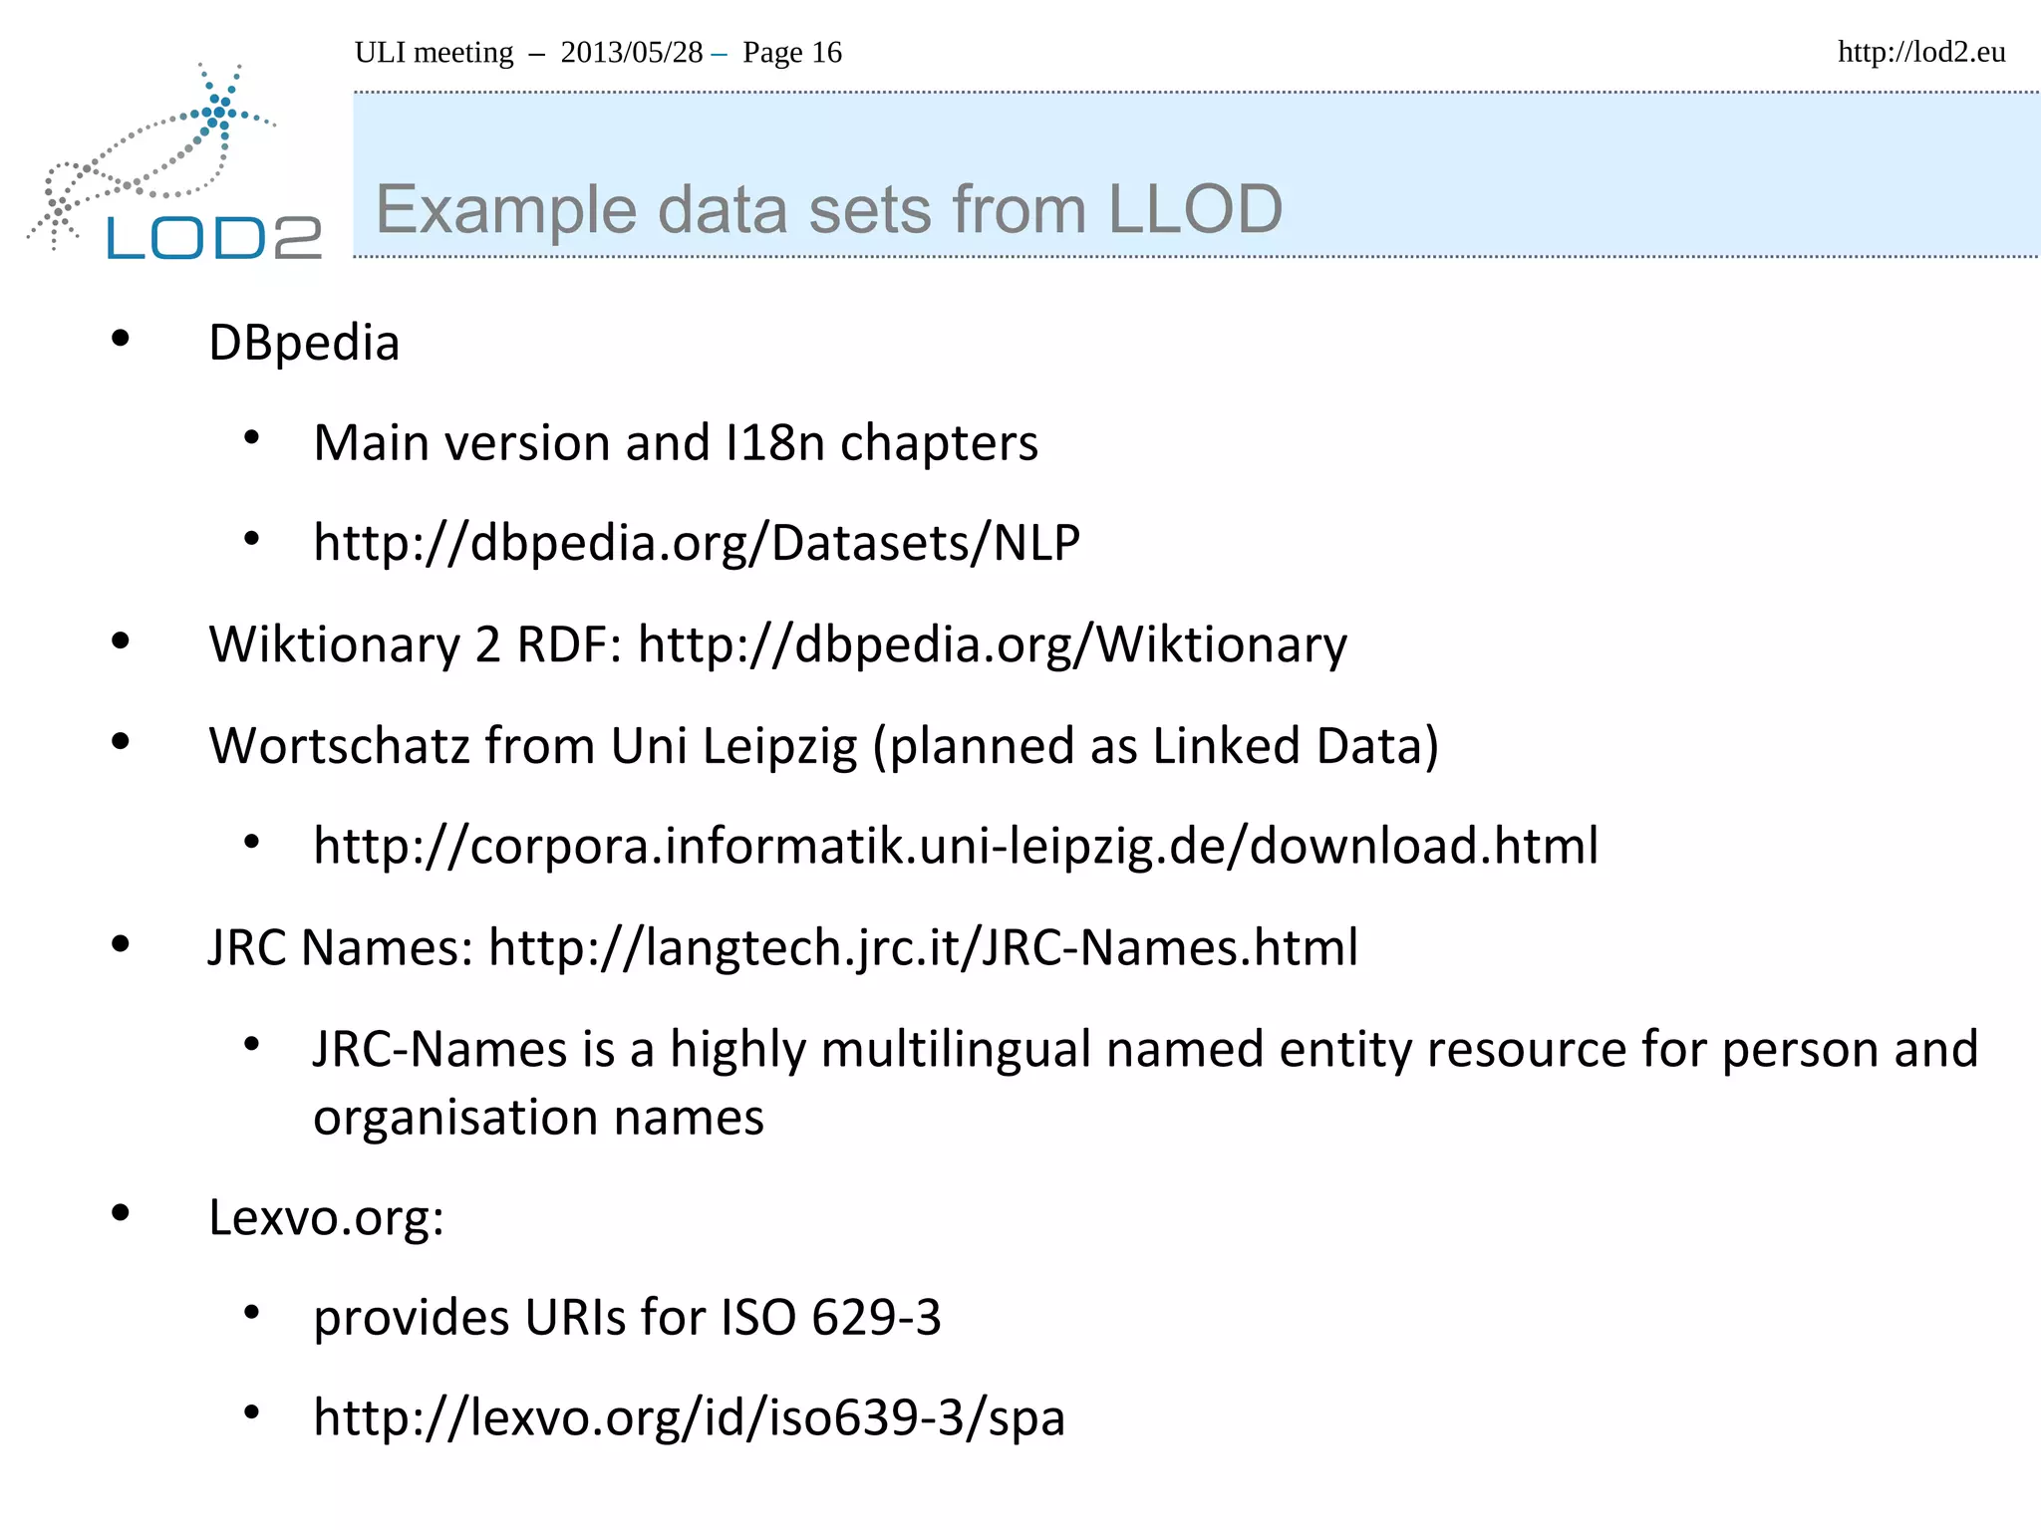Open the http://lod2.eu header link
The image size is (2041, 1530).
(1920, 52)
